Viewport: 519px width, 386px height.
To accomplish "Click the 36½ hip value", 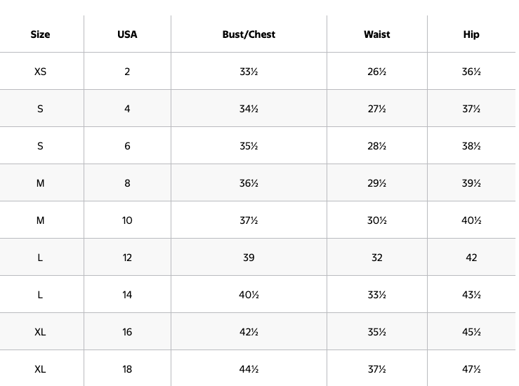I will 471,72.
